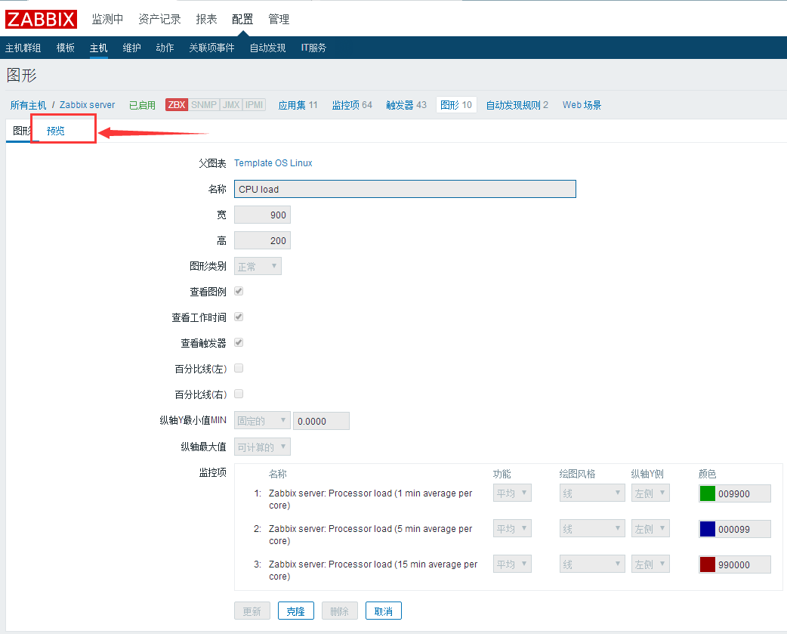Open the 监测中 top menu
The height and width of the screenshot is (634, 787).
107,19
